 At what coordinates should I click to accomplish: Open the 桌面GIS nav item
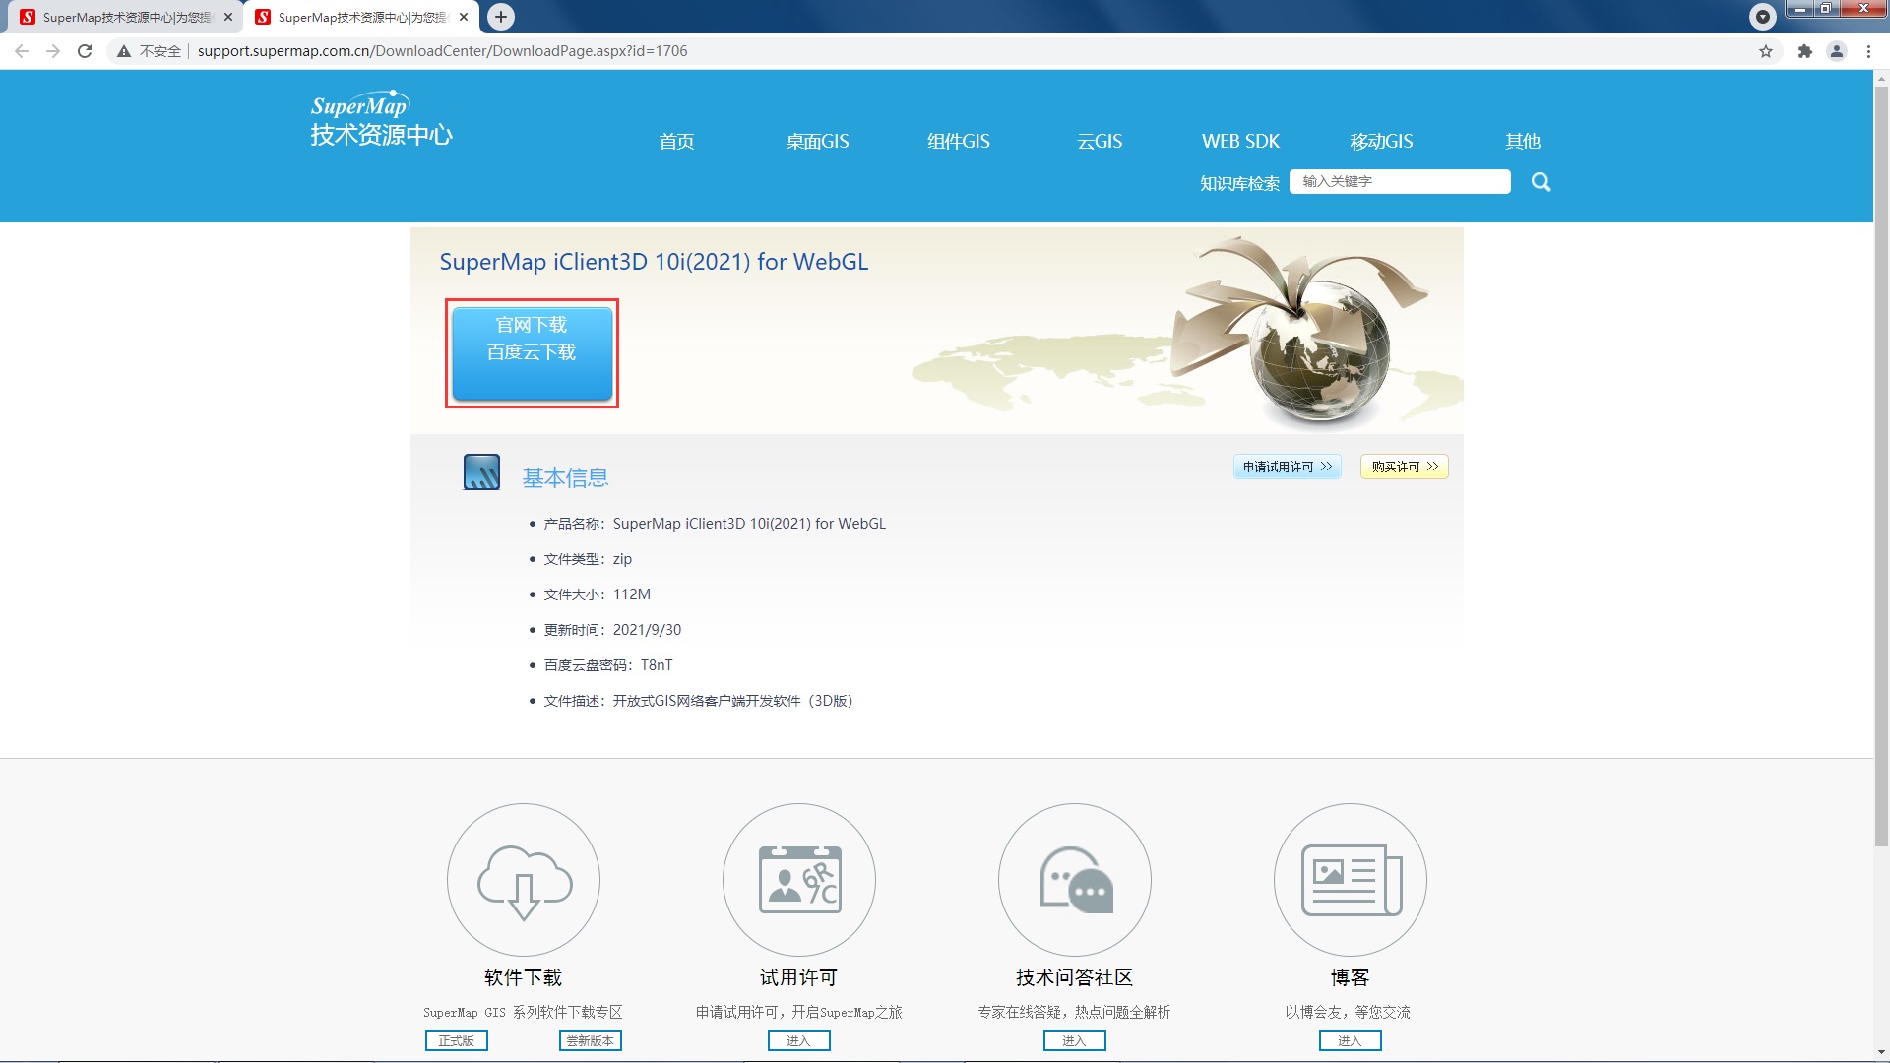(817, 142)
